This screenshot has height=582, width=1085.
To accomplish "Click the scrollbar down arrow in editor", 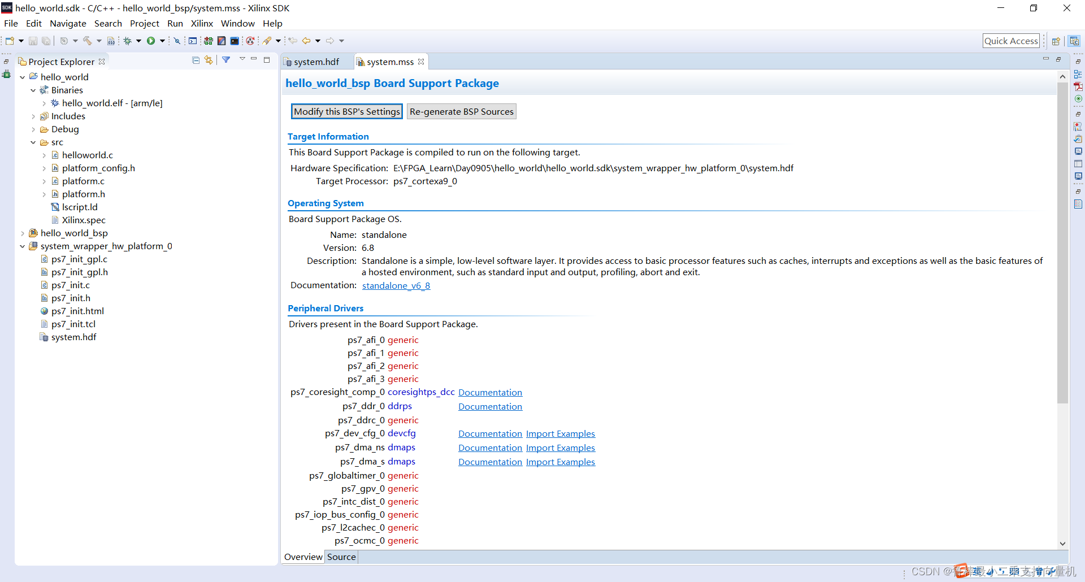I will [1062, 544].
